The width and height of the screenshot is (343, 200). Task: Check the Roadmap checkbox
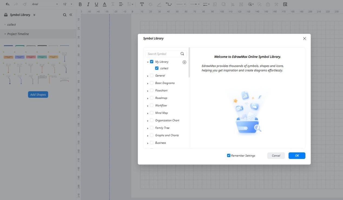[x=151, y=98]
